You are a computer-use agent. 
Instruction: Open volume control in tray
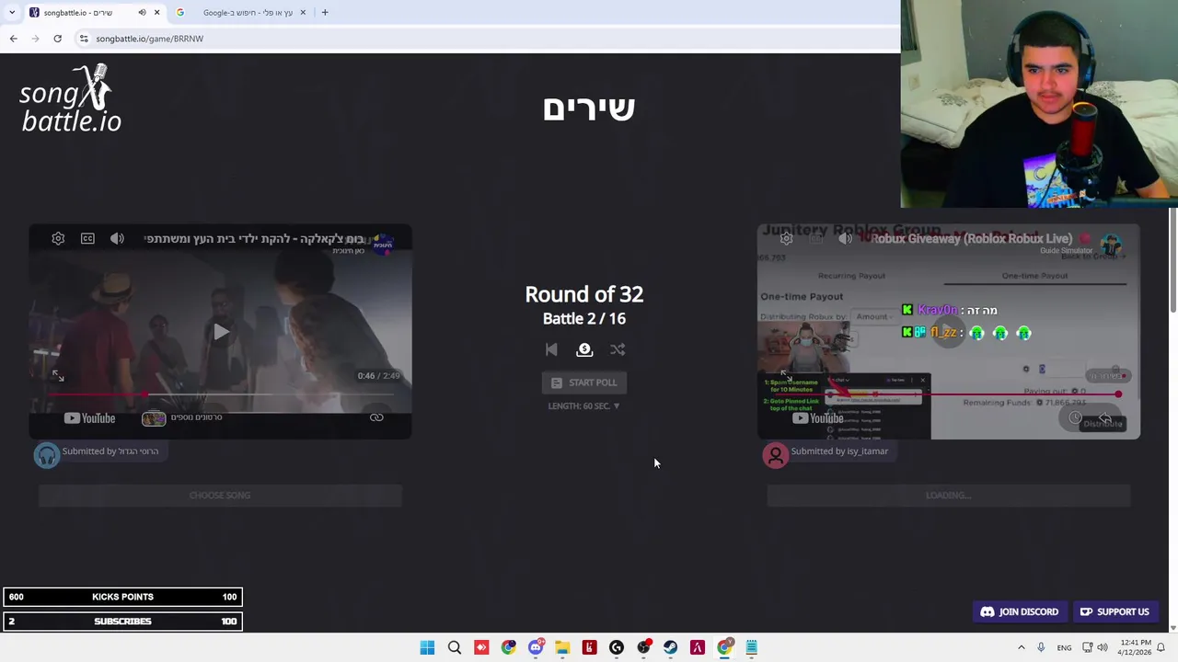point(1103,648)
